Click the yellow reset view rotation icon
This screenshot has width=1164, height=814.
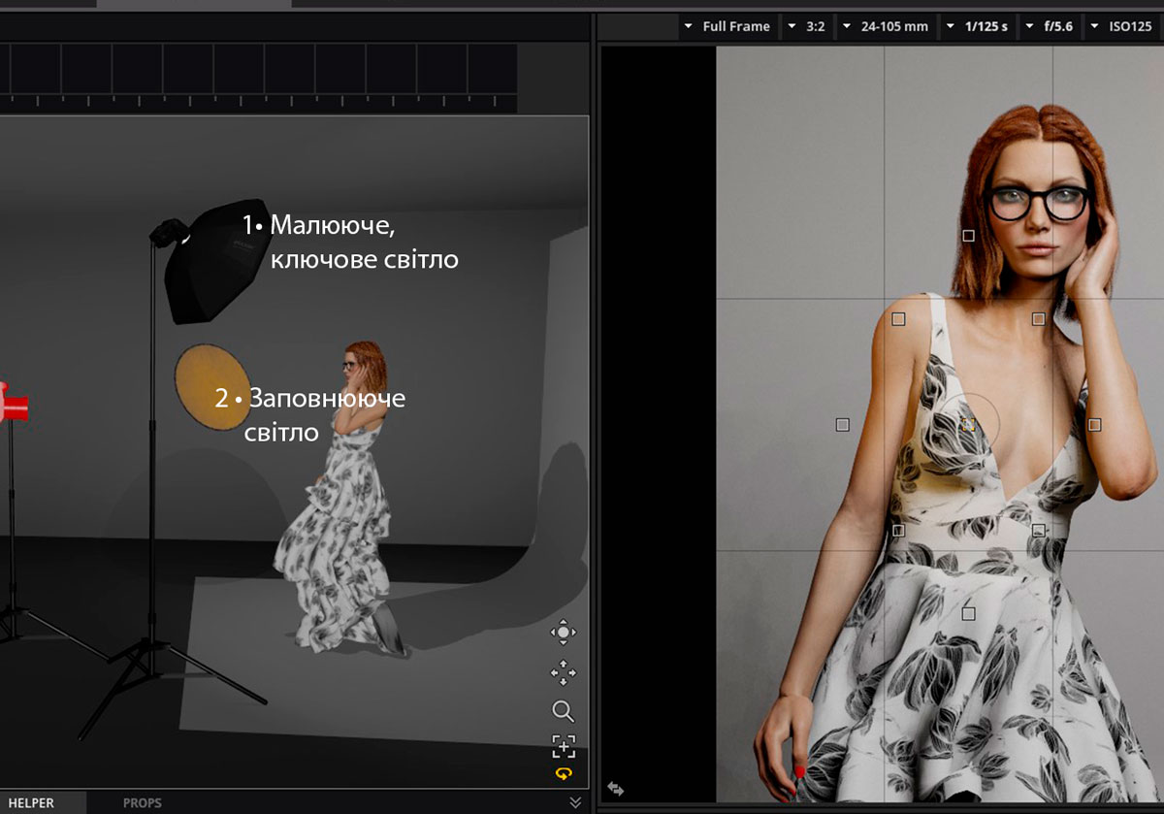click(564, 773)
